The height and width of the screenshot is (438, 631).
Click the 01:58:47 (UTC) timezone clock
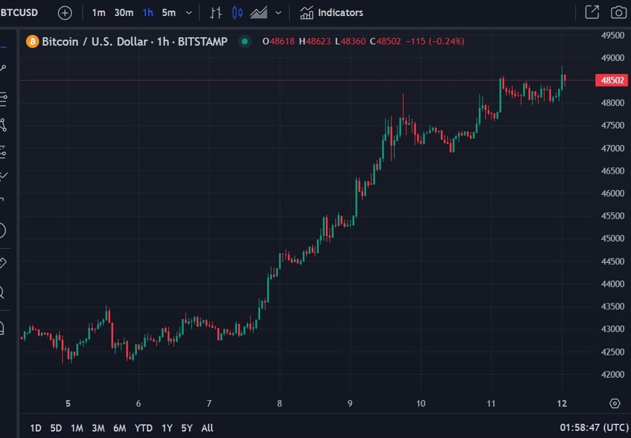coord(594,427)
